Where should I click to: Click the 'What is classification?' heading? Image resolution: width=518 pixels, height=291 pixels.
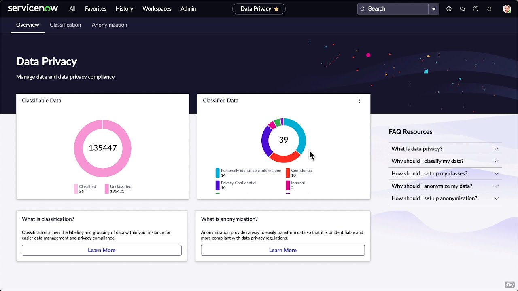click(48, 219)
